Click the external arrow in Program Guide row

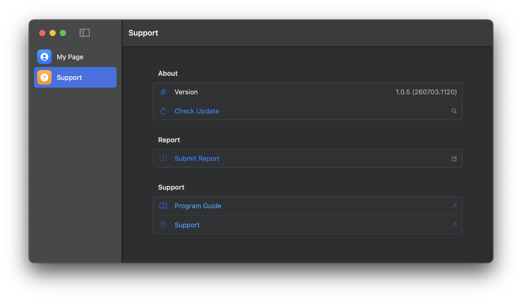pyautogui.click(x=455, y=206)
